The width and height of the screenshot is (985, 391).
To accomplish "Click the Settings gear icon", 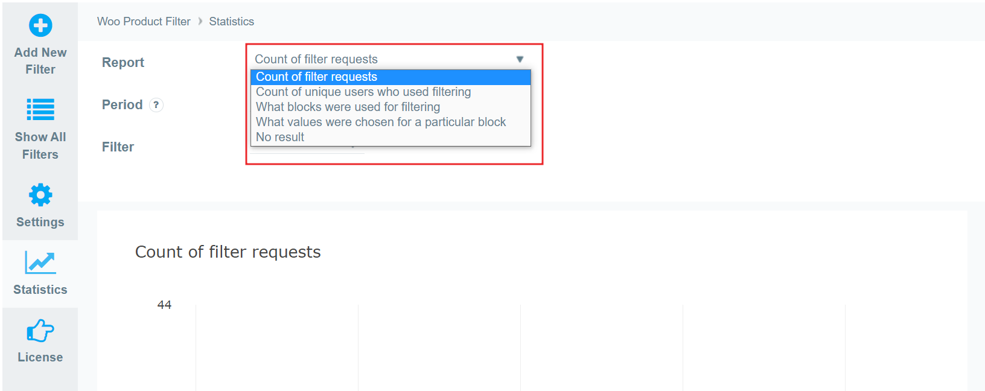I will point(40,195).
